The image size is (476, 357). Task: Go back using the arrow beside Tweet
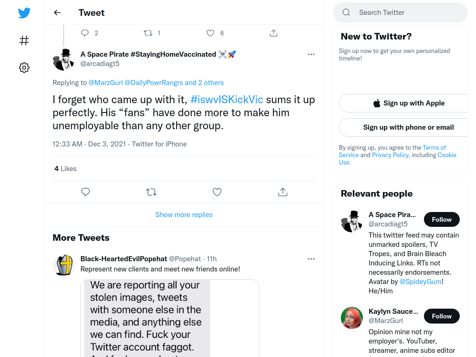coord(57,13)
